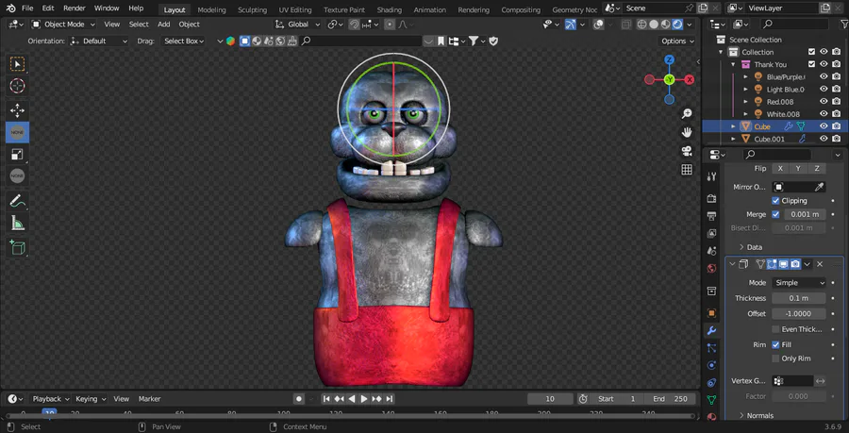Screen dimensions: 849x433
Task: Select rendered viewport shading mode
Action: [x=677, y=25]
